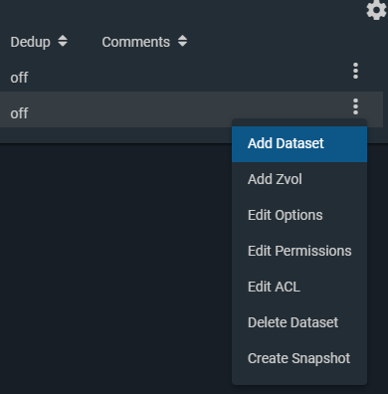Click the Dedup column sort arrows
The width and height of the screenshot is (388, 394).
63,42
